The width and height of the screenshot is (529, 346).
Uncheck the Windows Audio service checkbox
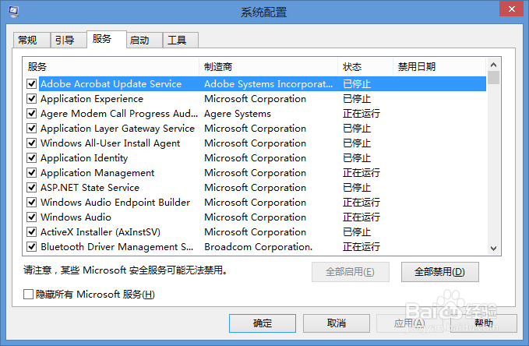click(32, 217)
